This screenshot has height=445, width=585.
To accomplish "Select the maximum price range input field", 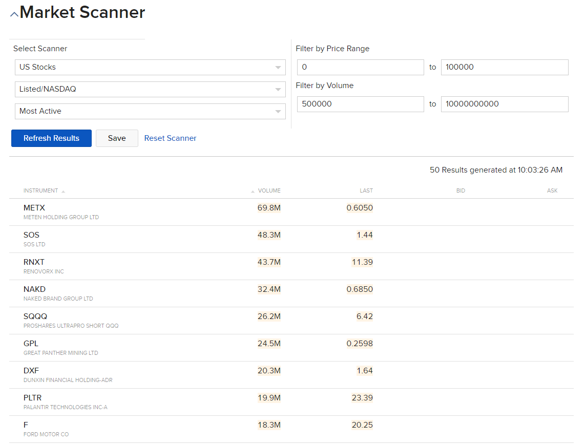I will click(x=505, y=67).
